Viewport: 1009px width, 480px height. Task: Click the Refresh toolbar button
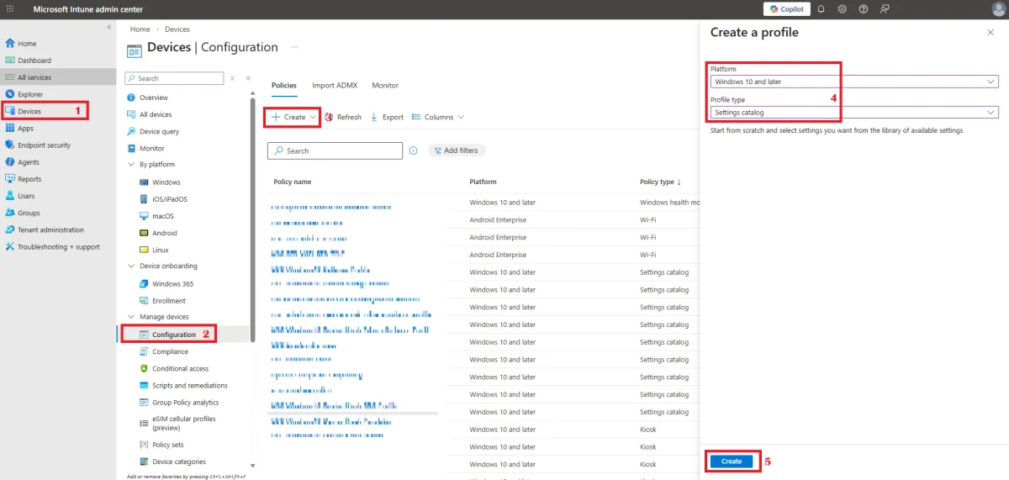pyautogui.click(x=343, y=117)
